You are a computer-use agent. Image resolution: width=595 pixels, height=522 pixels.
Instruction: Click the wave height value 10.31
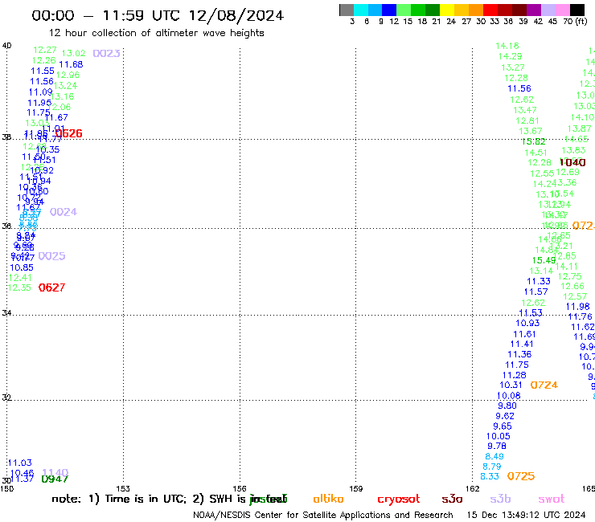click(511, 385)
